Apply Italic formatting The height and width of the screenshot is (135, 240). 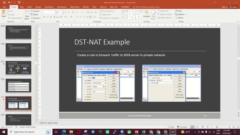(48, 17)
